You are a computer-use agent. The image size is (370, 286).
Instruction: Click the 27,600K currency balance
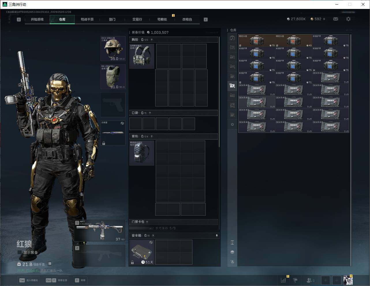tap(296, 19)
